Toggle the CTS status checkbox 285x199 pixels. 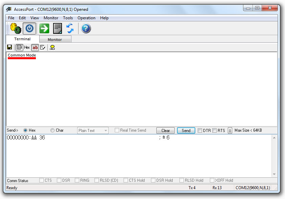click(x=41, y=180)
